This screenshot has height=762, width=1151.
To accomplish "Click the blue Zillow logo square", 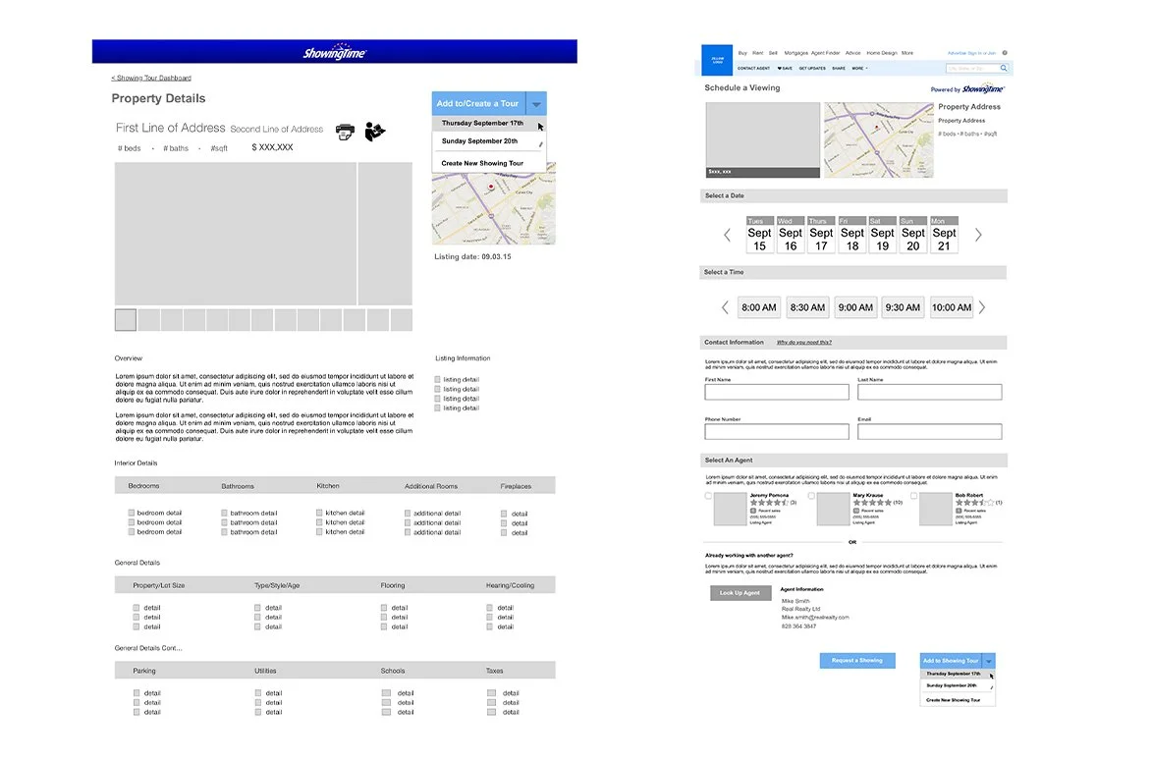I will (717, 60).
